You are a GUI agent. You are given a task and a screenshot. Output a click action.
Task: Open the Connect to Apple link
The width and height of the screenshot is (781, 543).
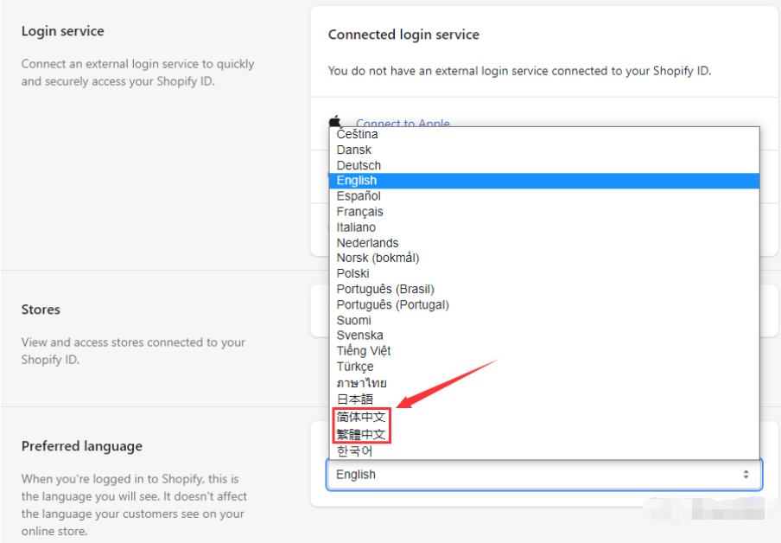pyautogui.click(x=403, y=124)
